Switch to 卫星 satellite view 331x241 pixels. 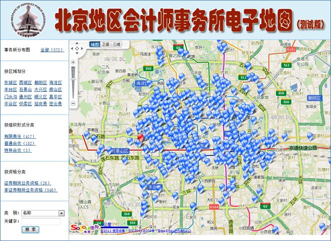105,44
